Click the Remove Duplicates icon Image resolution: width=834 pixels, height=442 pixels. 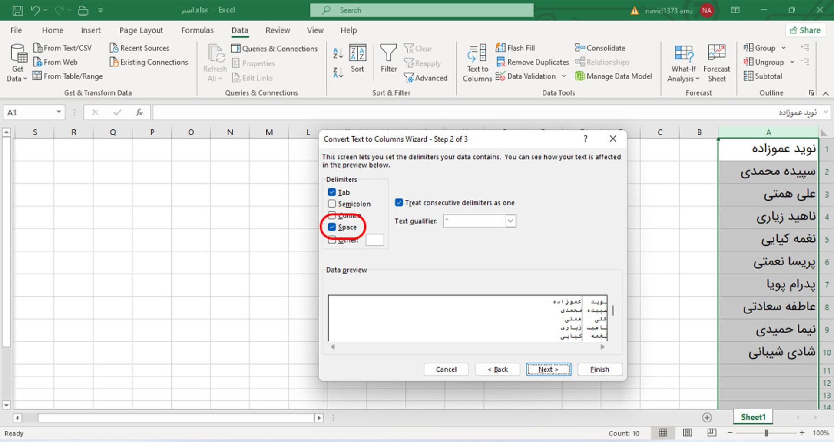501,62
